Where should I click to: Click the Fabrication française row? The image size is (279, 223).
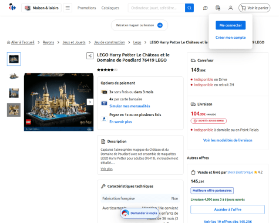coord(140,198)
